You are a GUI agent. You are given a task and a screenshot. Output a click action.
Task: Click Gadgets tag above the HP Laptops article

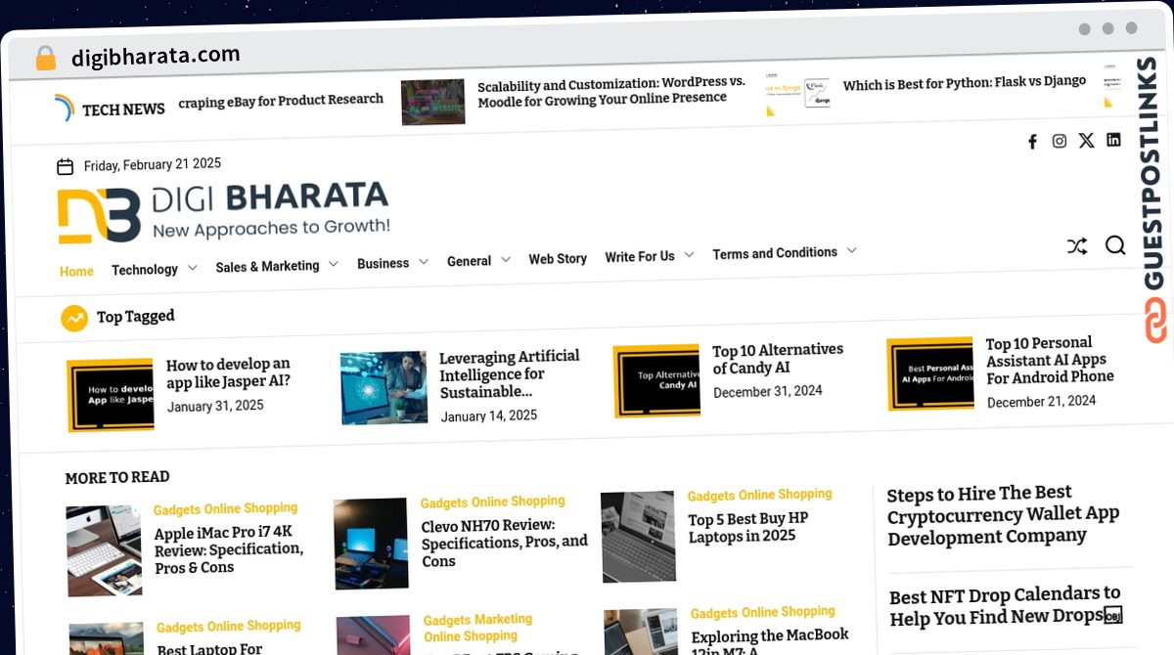tap(711, 497)
